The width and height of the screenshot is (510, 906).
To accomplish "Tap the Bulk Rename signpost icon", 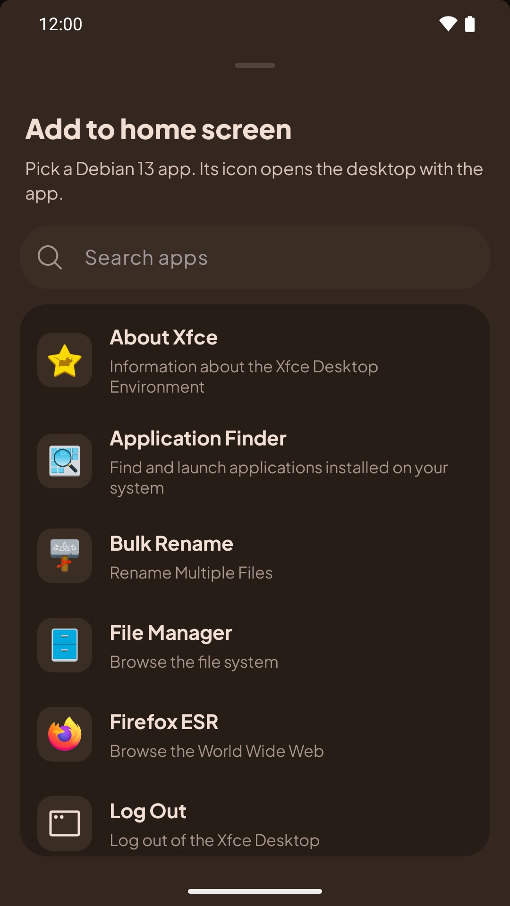I will 65,556.
